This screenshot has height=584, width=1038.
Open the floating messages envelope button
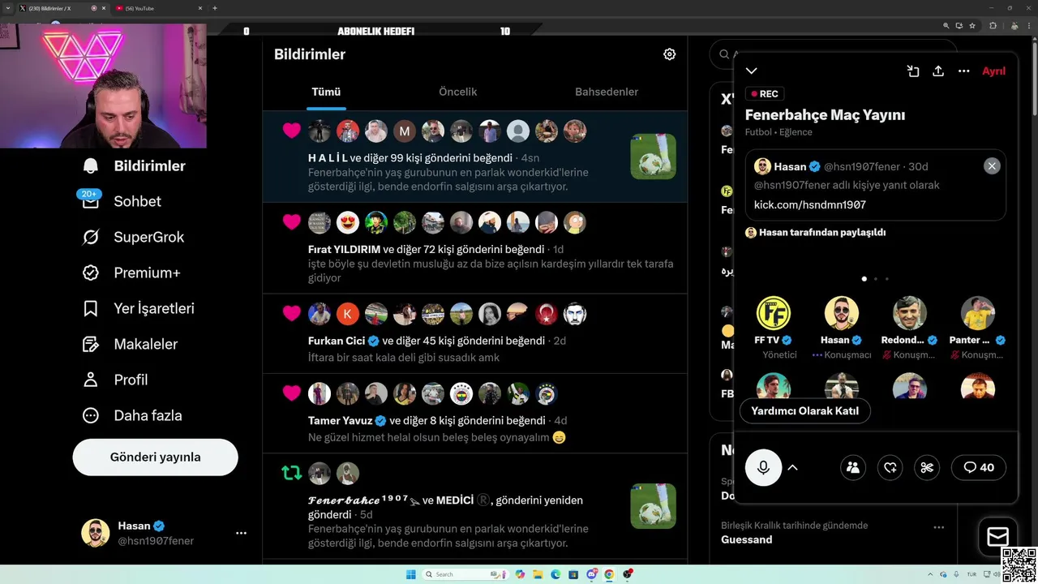tap(997, 537)
